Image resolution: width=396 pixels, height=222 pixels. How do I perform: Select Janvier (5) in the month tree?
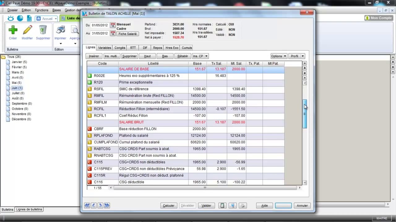[x=19, y=62]
